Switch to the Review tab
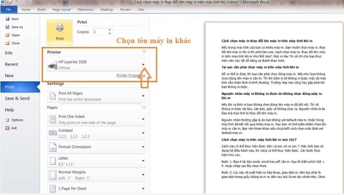 125,9
